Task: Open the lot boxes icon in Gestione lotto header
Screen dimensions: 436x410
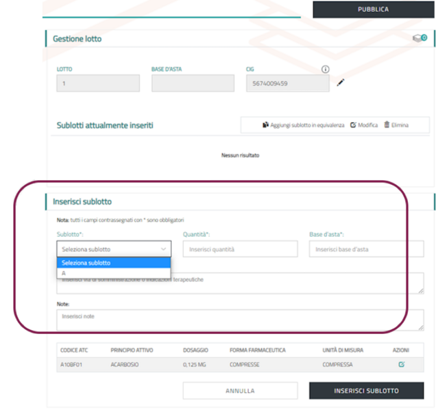Action: point(420,38)
